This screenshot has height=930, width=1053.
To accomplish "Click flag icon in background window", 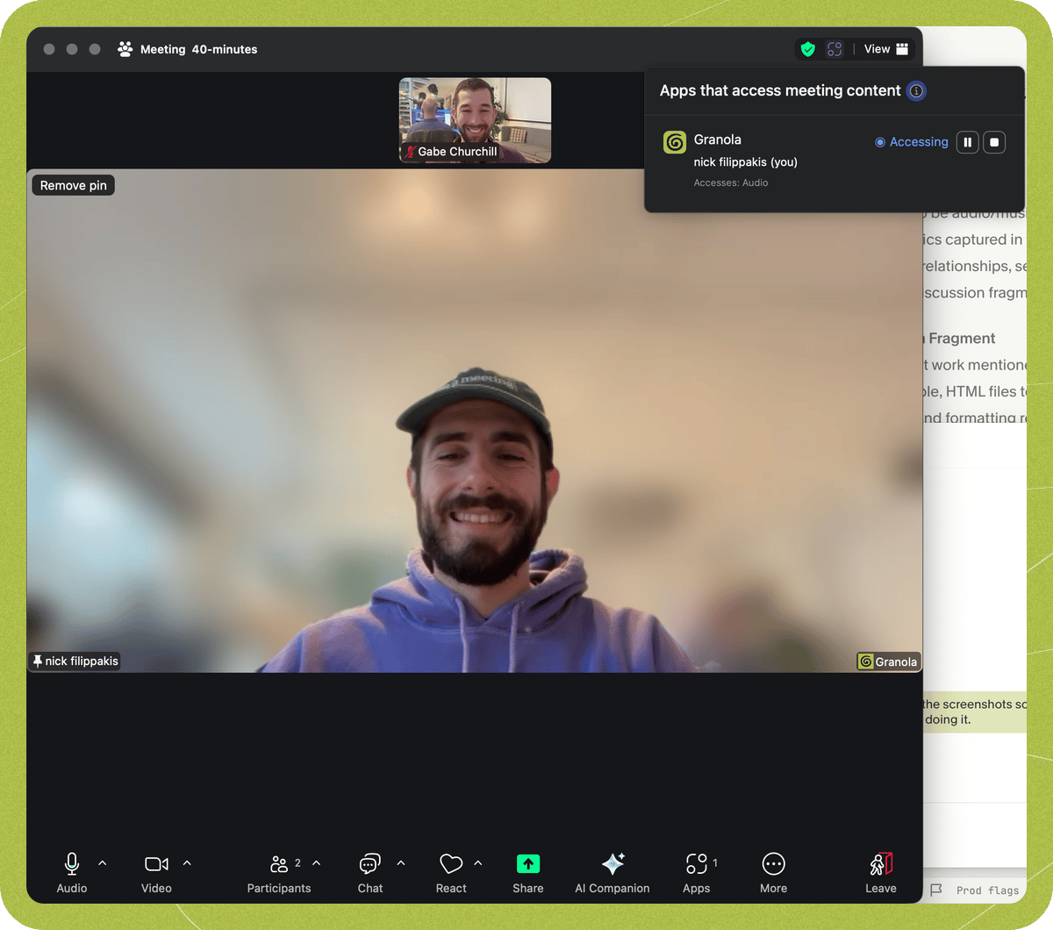I will coord(936,890).
